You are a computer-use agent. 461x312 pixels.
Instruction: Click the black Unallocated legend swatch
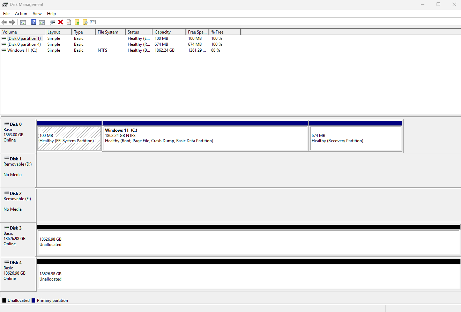(x=4, y=300)
